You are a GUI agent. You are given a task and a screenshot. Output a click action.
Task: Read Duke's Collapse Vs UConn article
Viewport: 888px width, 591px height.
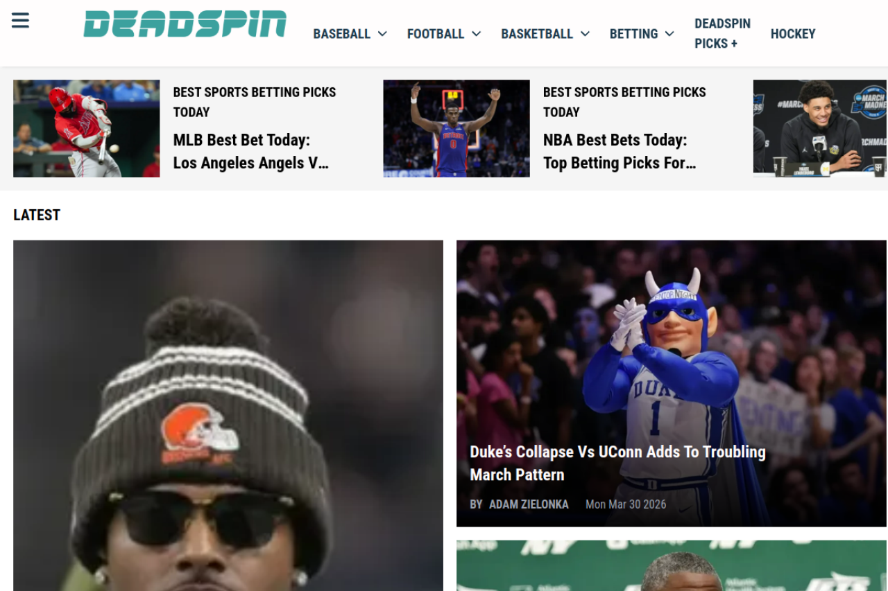tap(618, 463)
